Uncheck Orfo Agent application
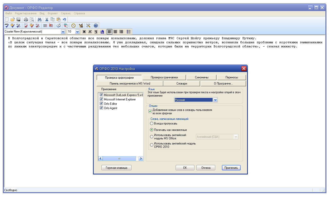Screen dimensions: 329x197 (101, 108)
